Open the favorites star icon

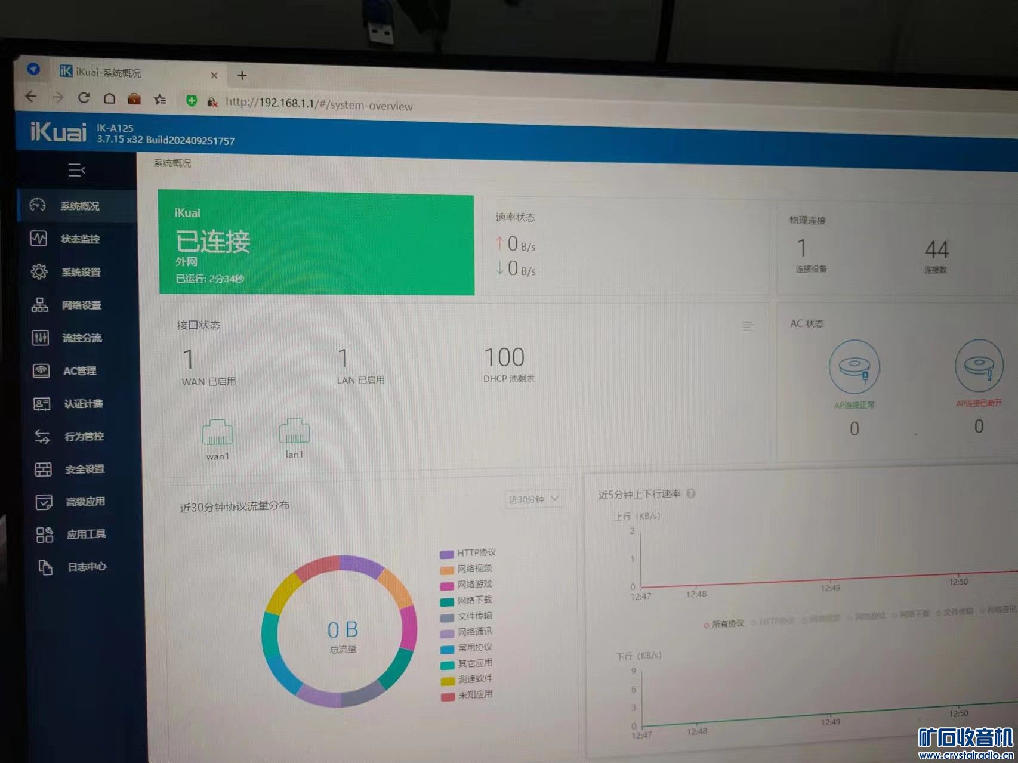coord(160,100)
